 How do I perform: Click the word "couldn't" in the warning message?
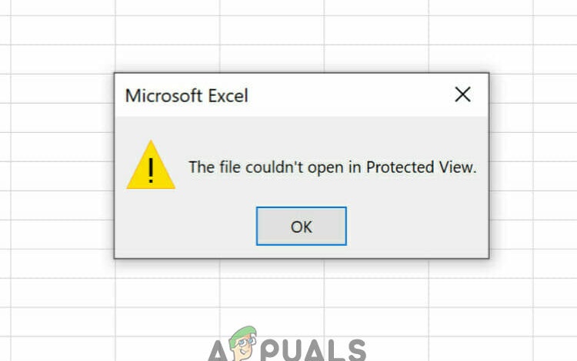click(275, 167)
